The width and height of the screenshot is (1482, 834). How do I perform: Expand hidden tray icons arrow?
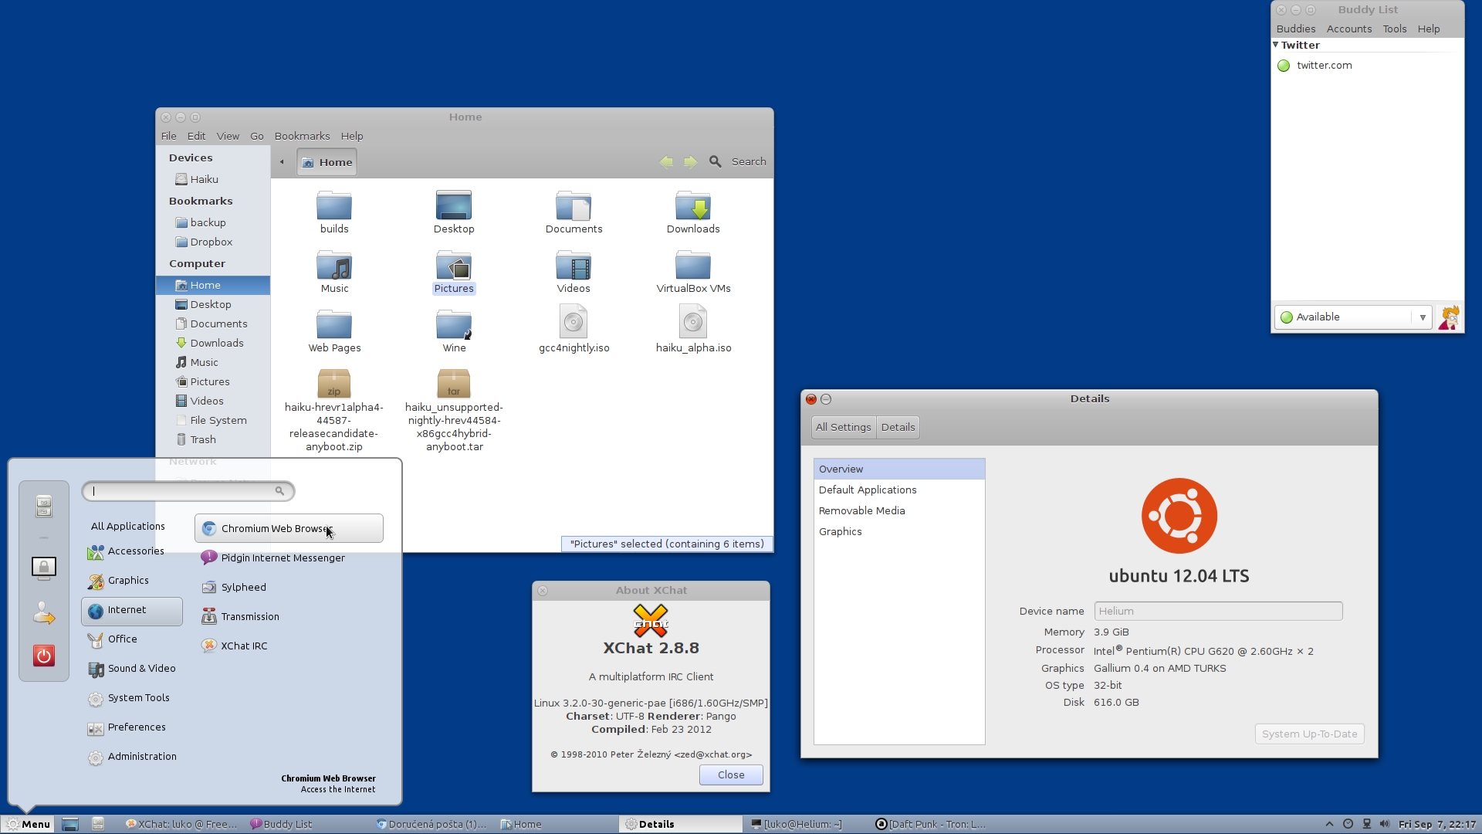tap(1329, 824)
